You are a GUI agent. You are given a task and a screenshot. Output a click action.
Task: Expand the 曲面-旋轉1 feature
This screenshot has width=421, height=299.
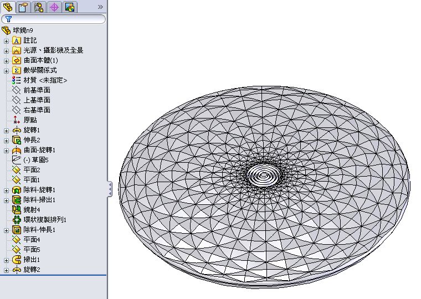(6, 151)
